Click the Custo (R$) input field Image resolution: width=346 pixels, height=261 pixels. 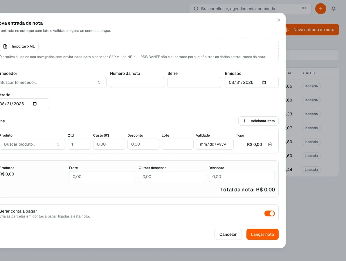(x=109, y=144)
